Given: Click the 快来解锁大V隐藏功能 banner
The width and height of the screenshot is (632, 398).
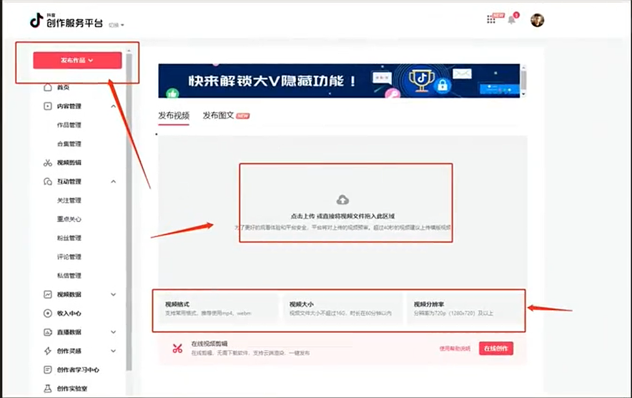Looking at the screenshot, I should pyautogui.click(x=339, y=81).
